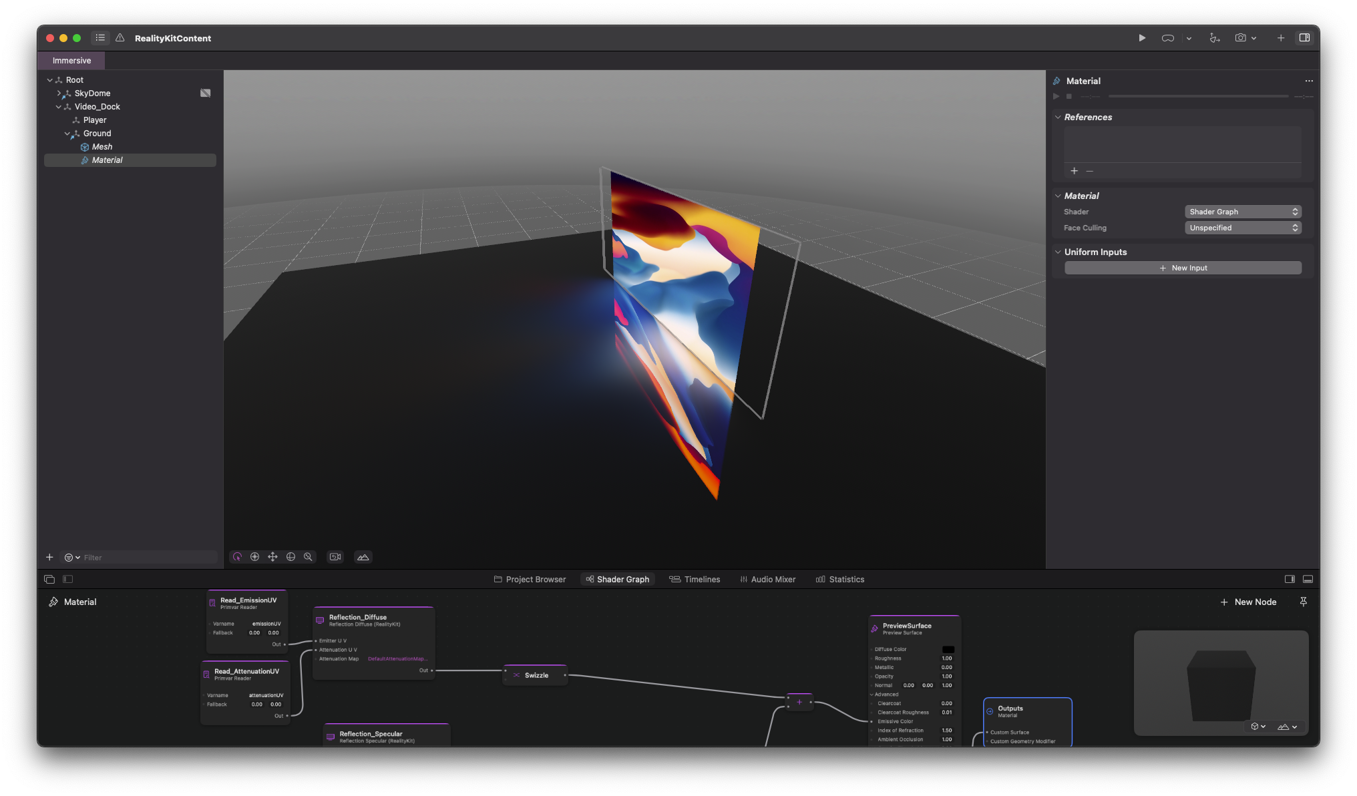The height and width of the screenshot is (796, 1357).
Task: Click the Diffuse Color black swatch
Action: point(948,649)
